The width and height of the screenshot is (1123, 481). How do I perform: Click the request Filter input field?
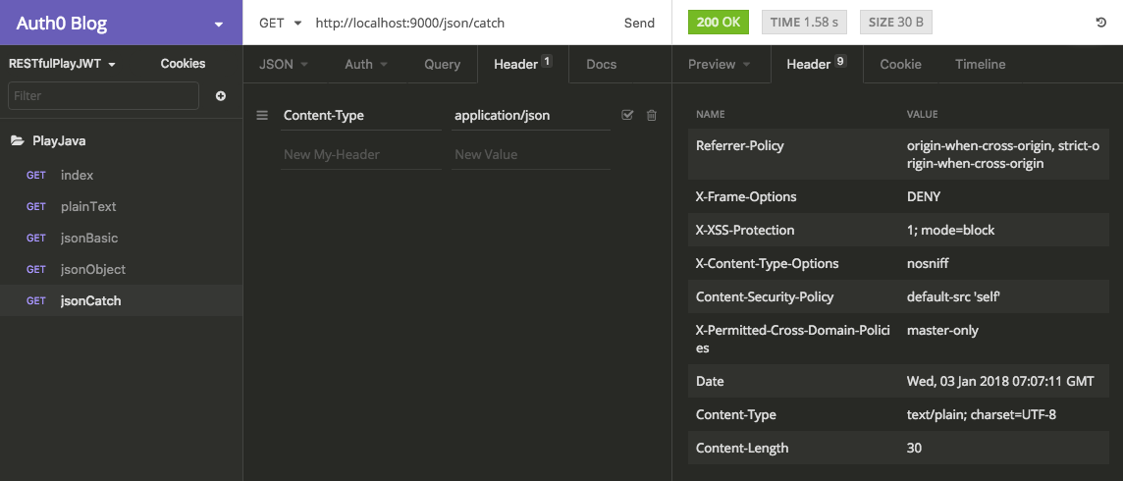click(x=103, y=96)
